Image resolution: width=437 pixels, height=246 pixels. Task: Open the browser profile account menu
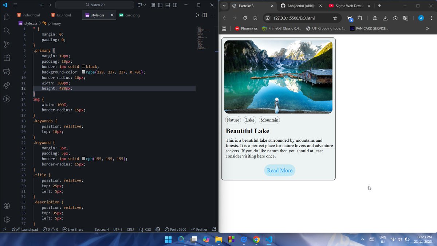click(x=421, y=17)
